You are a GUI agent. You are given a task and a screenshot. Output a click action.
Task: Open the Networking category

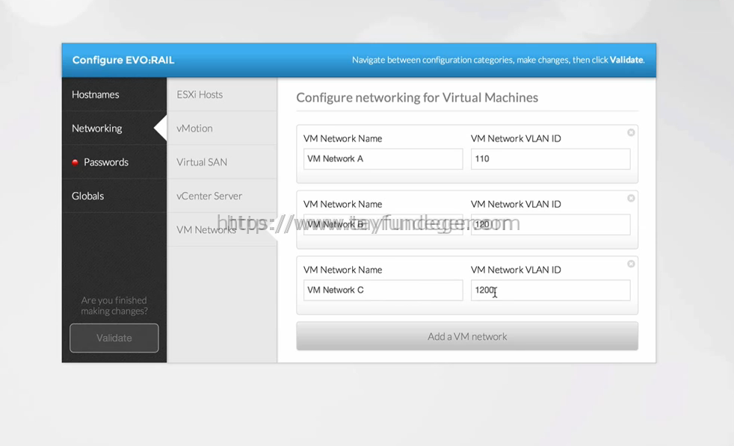point(114,128)
